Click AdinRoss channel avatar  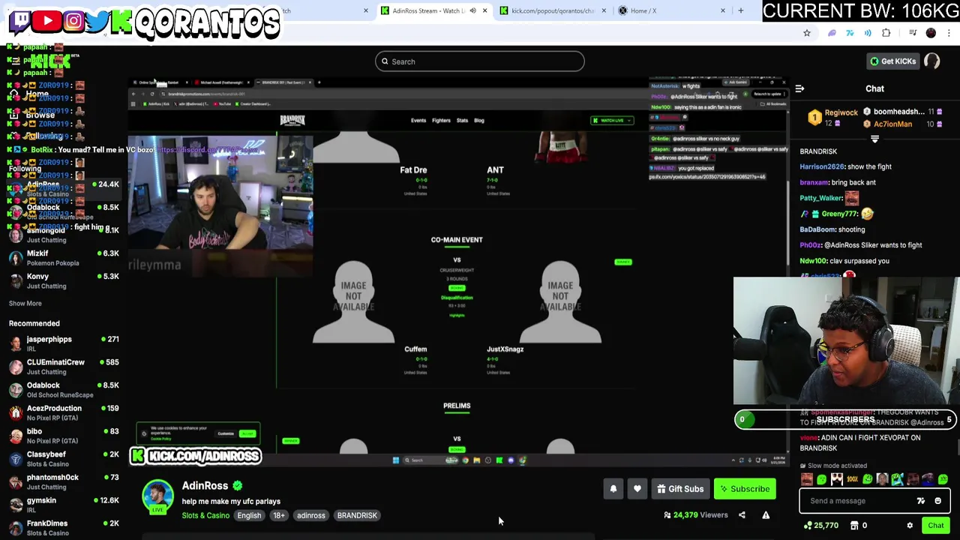pos(157,496)
